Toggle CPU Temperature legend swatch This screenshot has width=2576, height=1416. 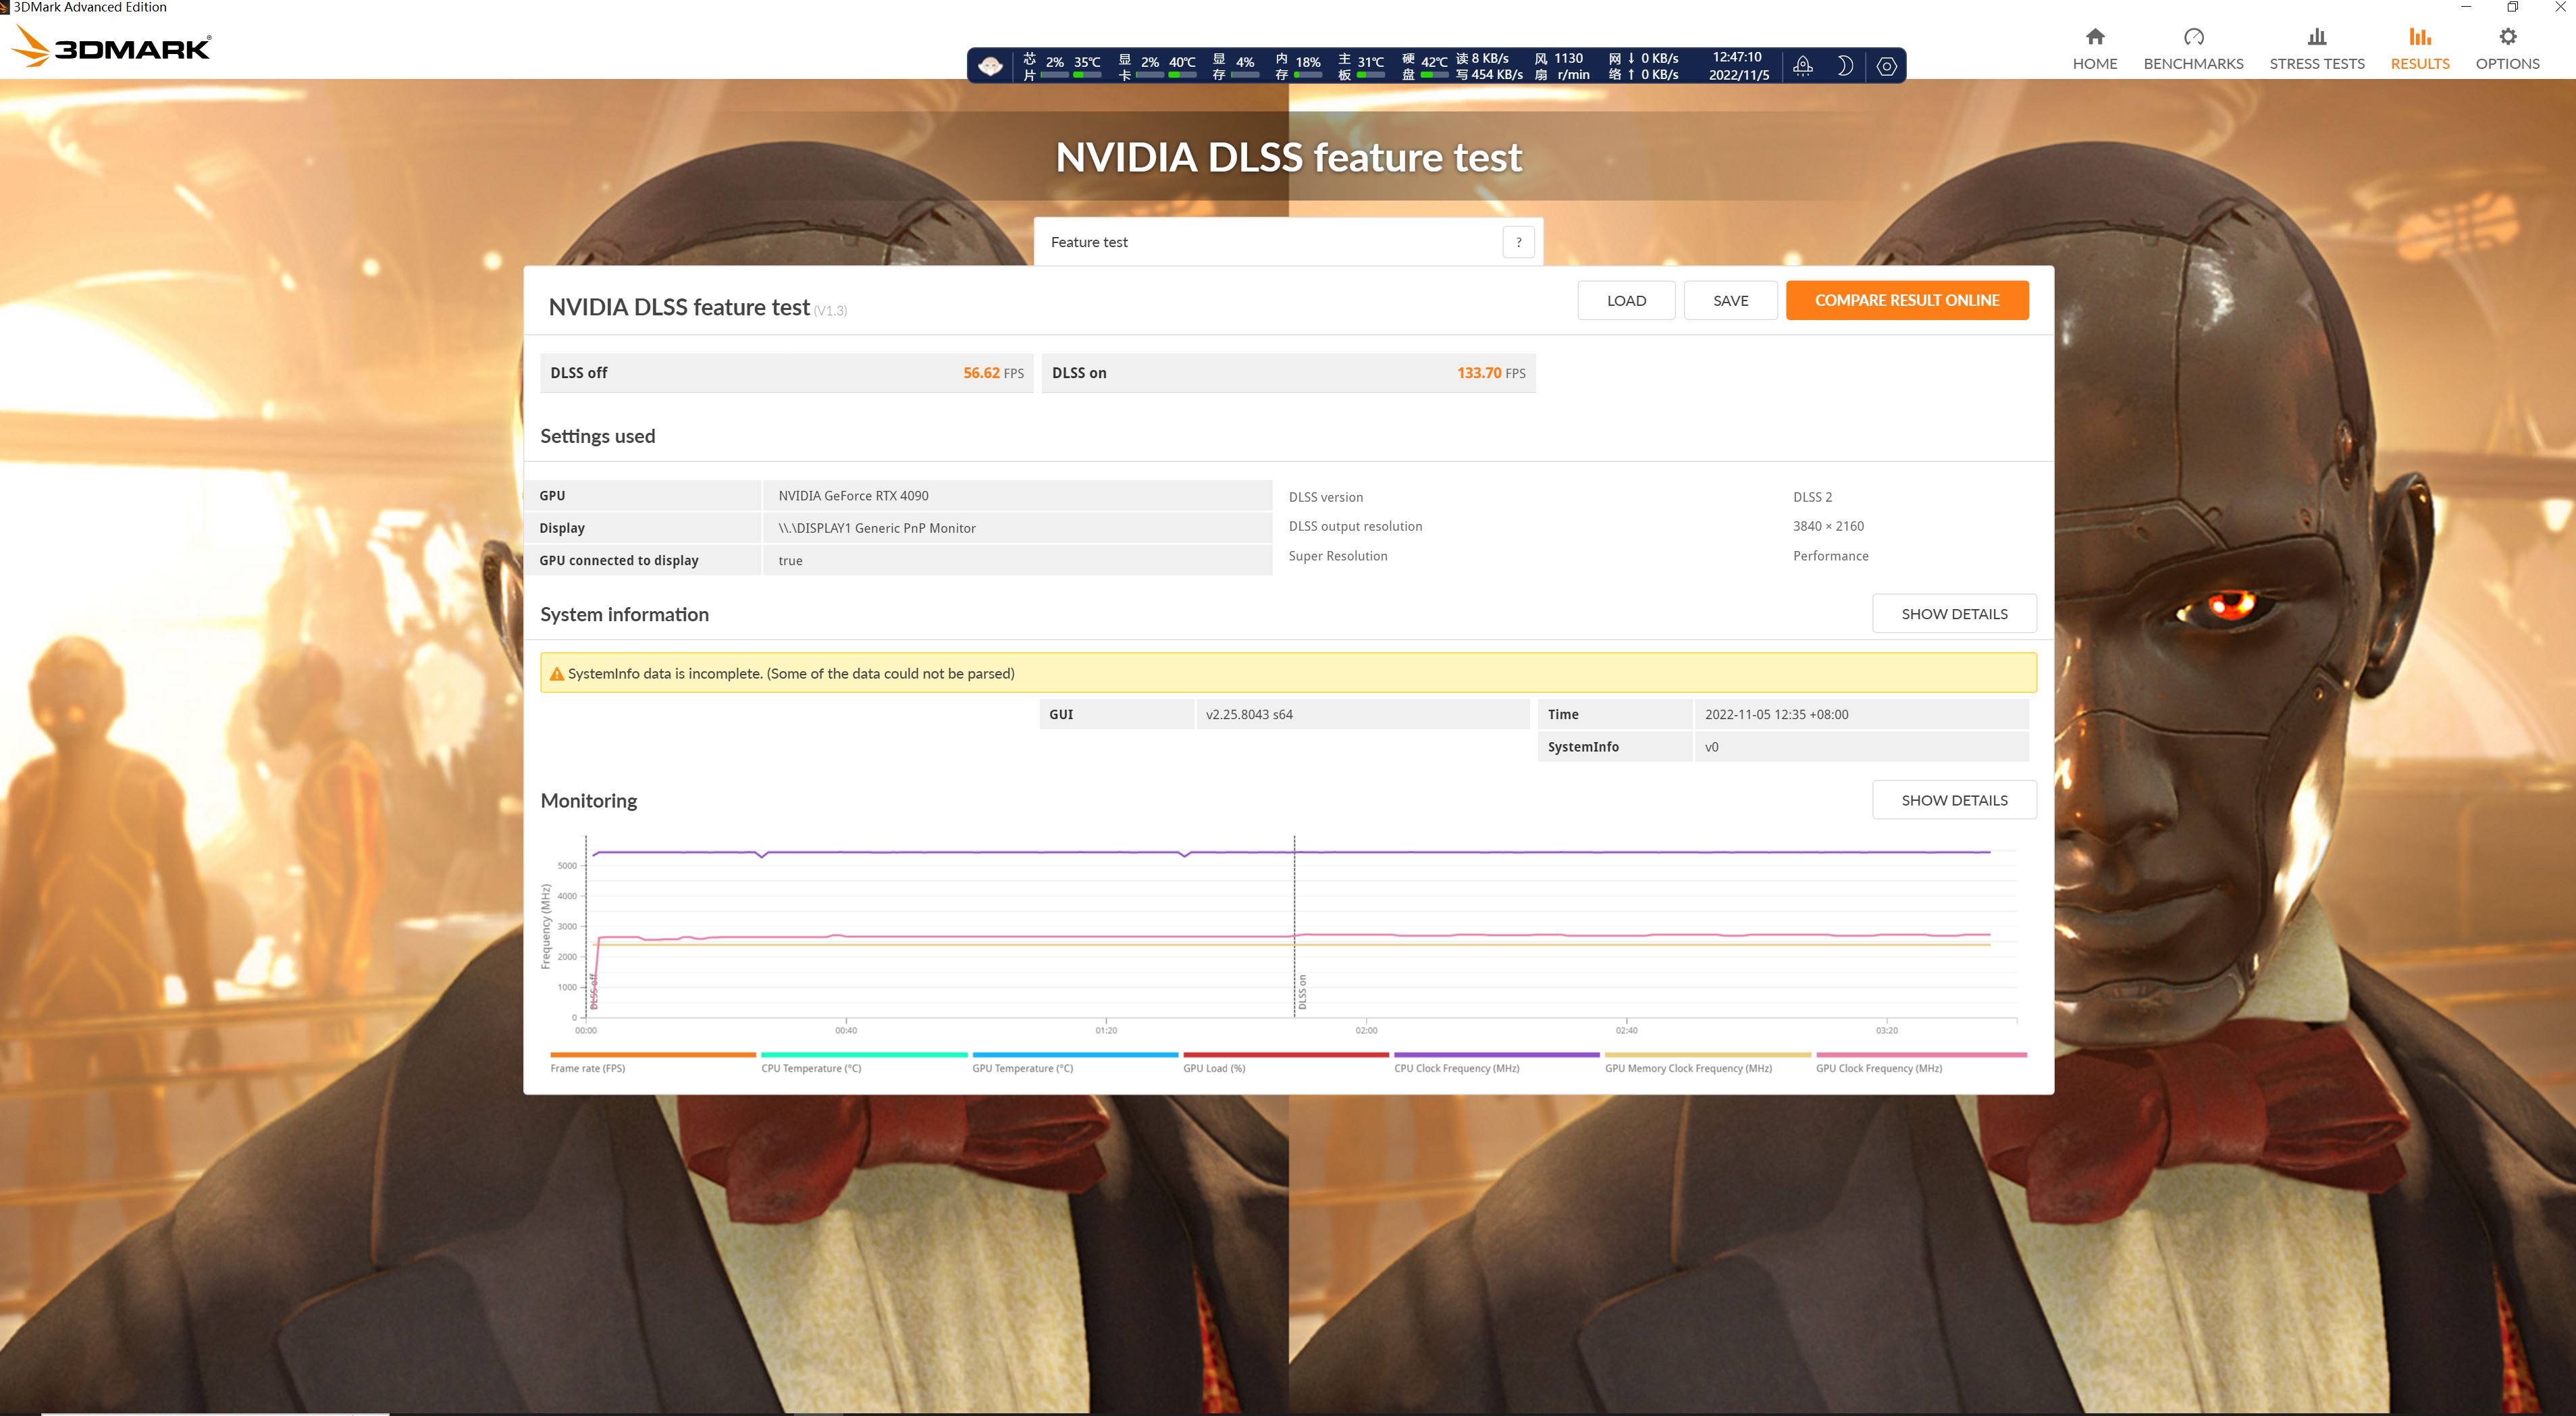tap(864, 1055)
